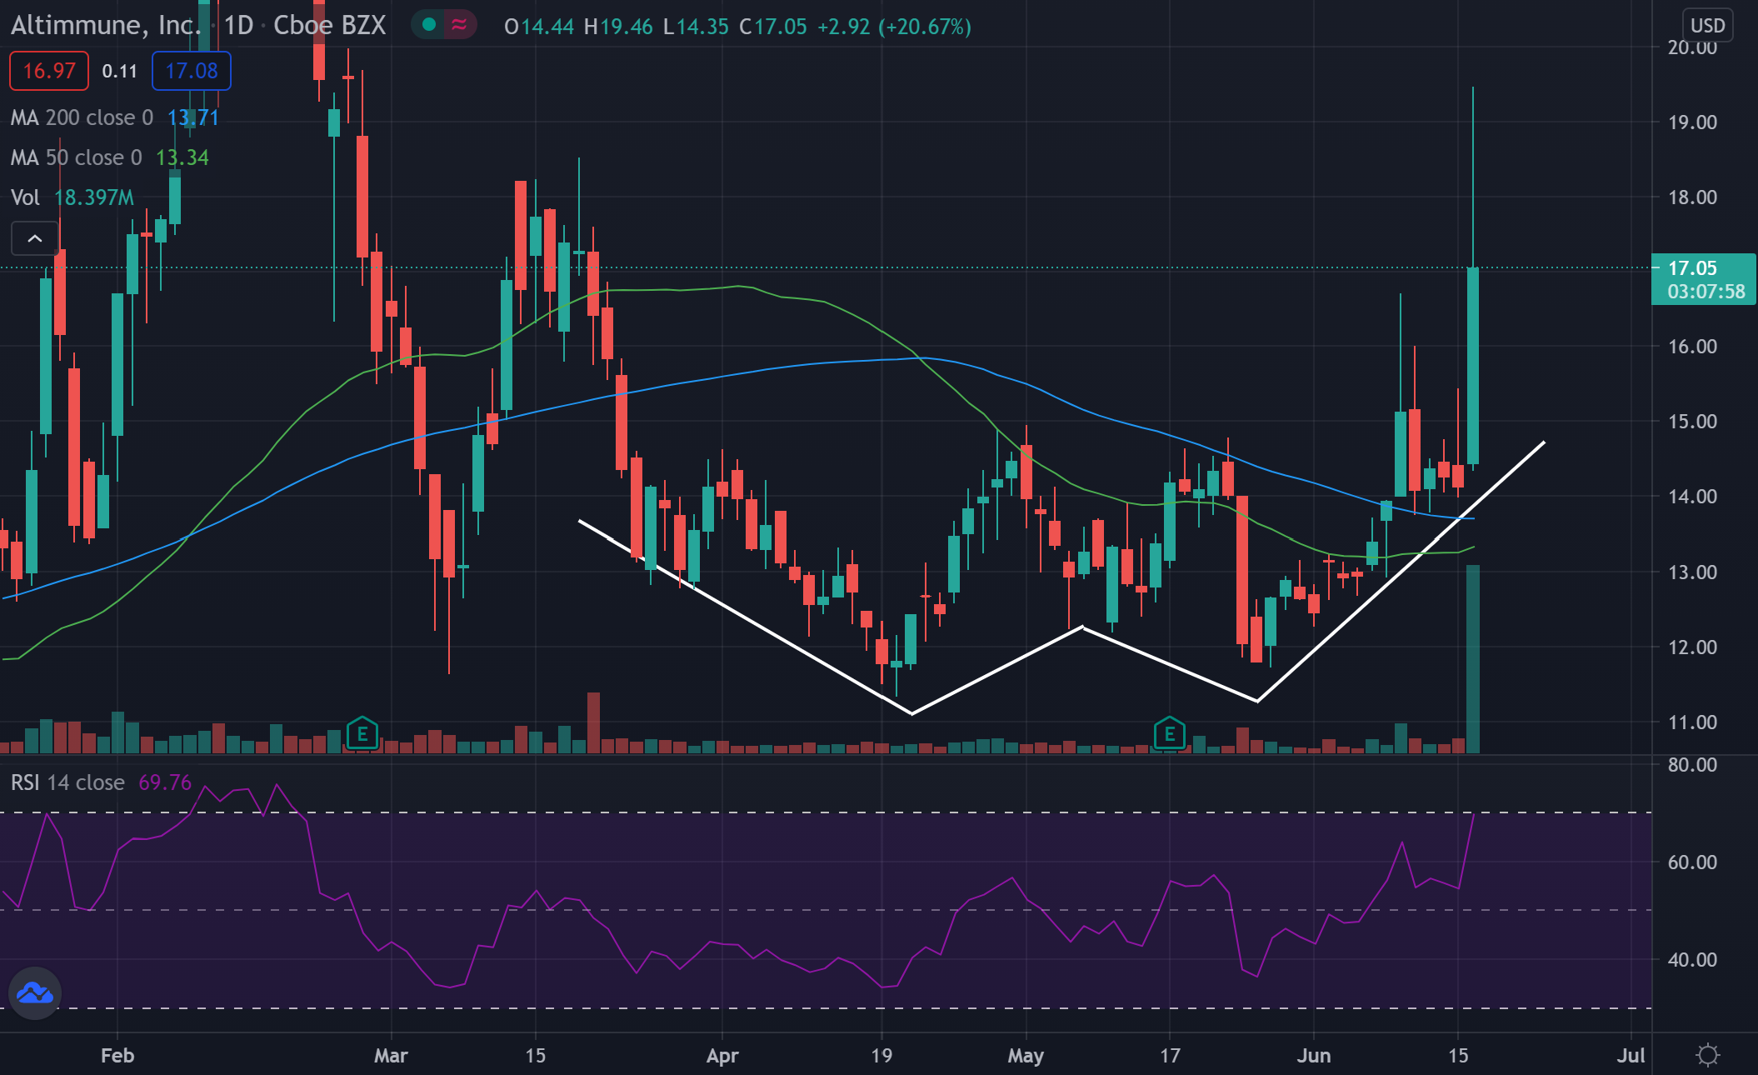Viewport: 1758px width, 1075px height.
Task: Click the tall latest volume bar
Action: point(1473,659)
